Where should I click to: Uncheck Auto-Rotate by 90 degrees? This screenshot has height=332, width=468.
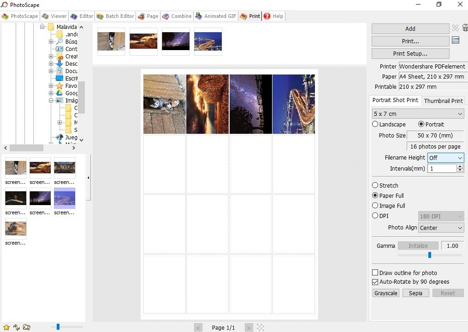(x=375, y=282)
